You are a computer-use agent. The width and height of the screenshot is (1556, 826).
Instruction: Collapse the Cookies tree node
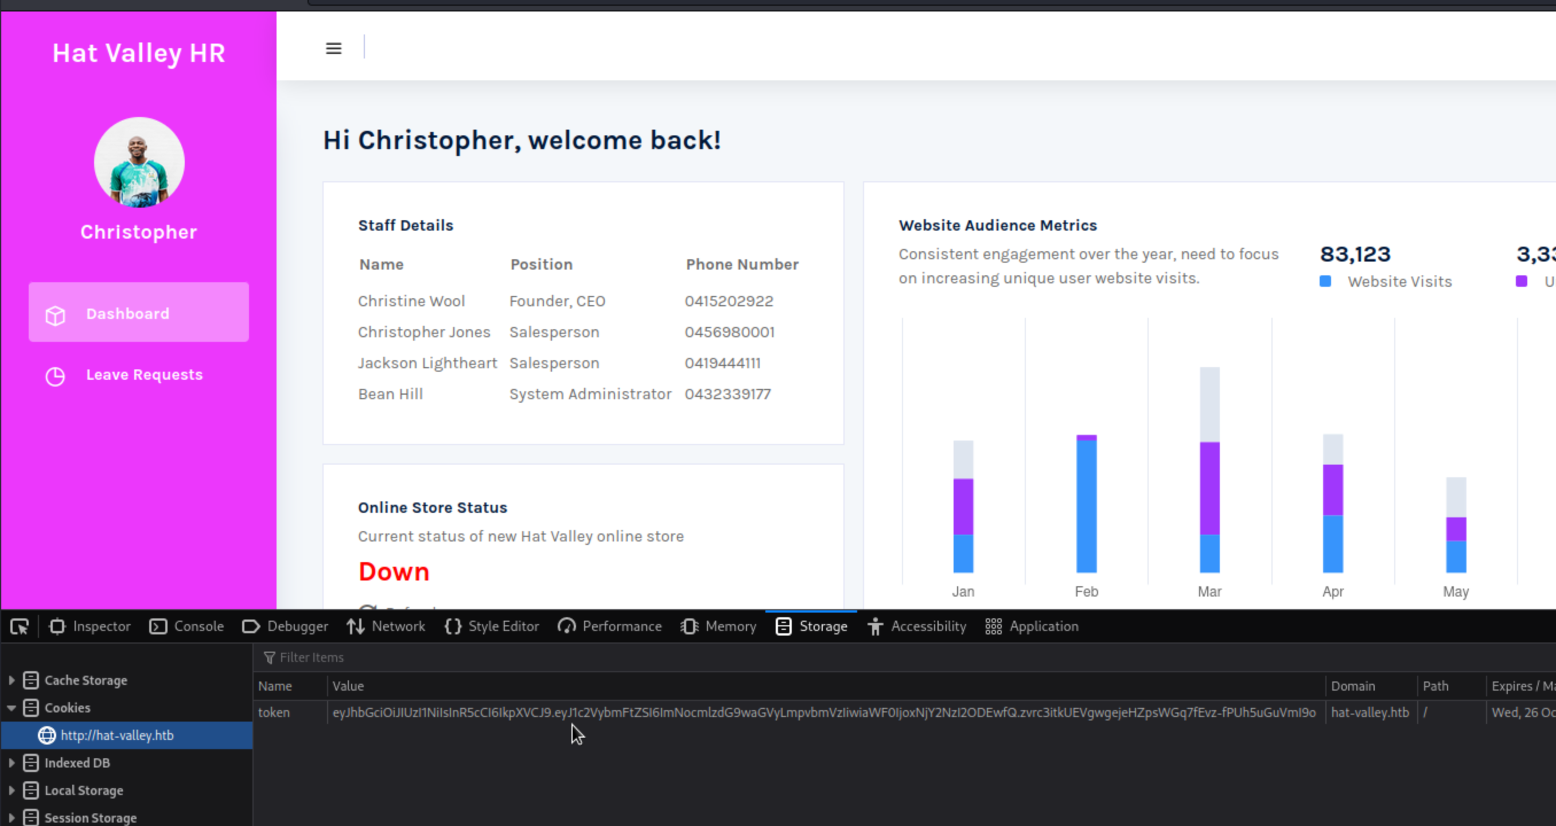(x=11, y=708)
